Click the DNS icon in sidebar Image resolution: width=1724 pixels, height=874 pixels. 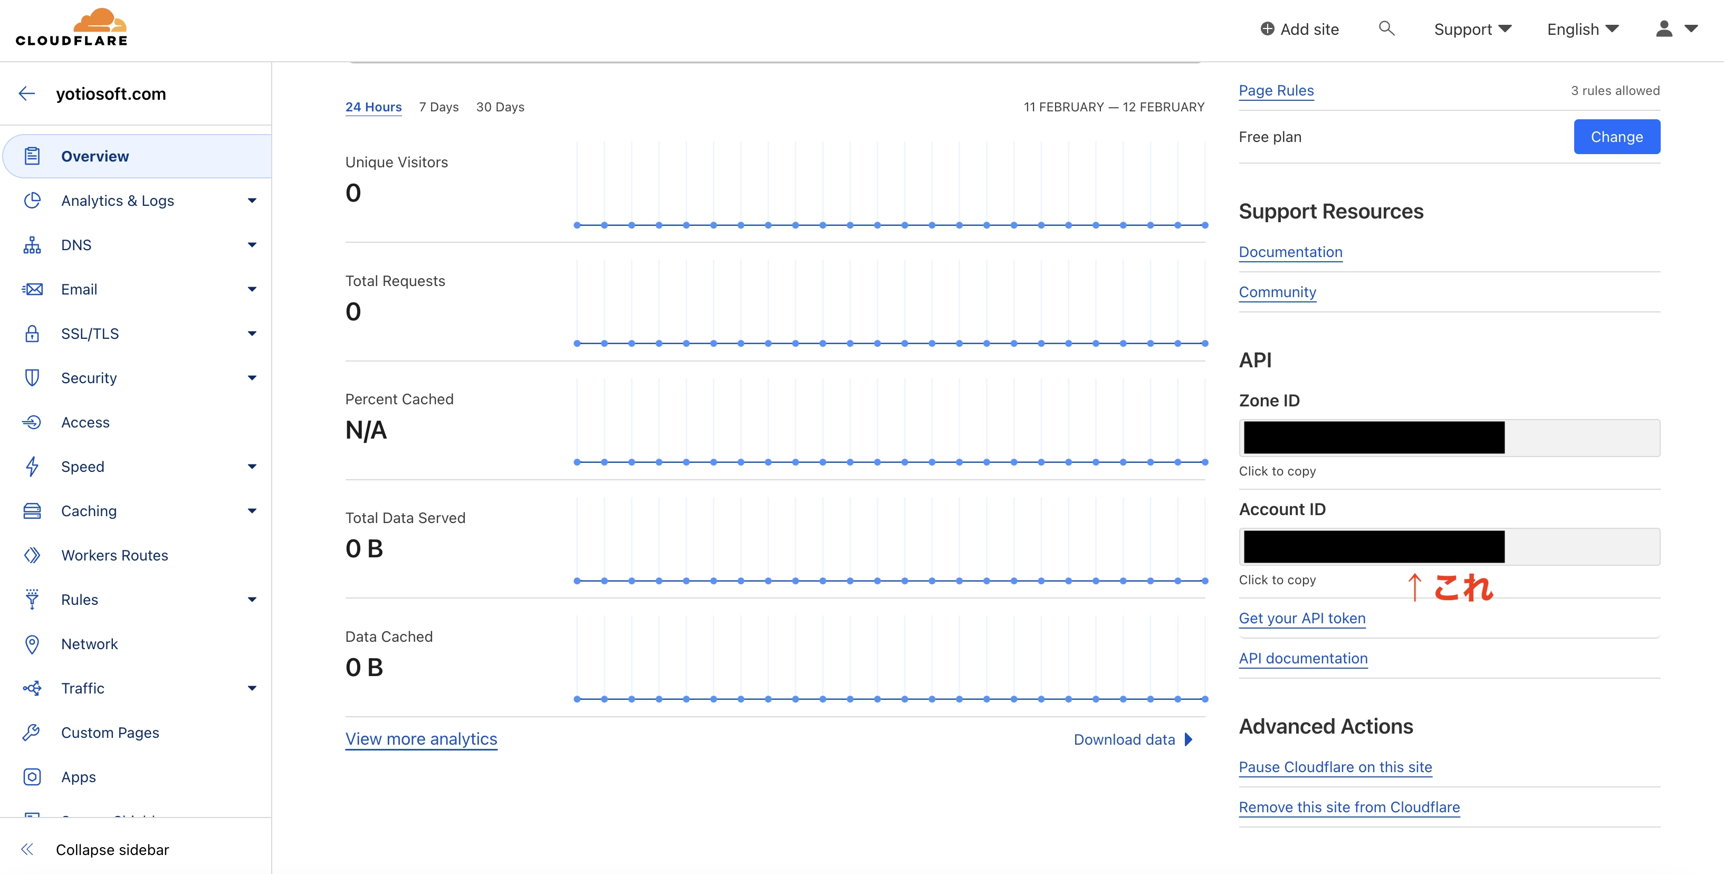[x=31, y=244]
